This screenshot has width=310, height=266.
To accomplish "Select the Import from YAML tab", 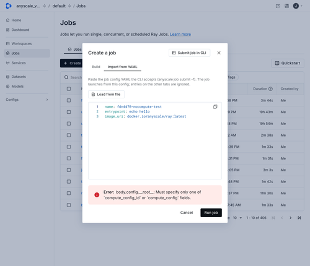I will click(x=122, y=67).
